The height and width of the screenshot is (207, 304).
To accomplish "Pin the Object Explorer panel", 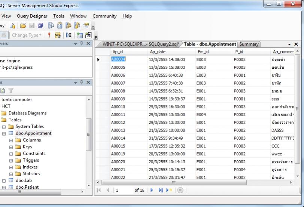I will pos(82,82).
